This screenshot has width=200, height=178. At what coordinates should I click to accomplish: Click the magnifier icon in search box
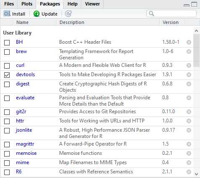click(x=151, y=13)
